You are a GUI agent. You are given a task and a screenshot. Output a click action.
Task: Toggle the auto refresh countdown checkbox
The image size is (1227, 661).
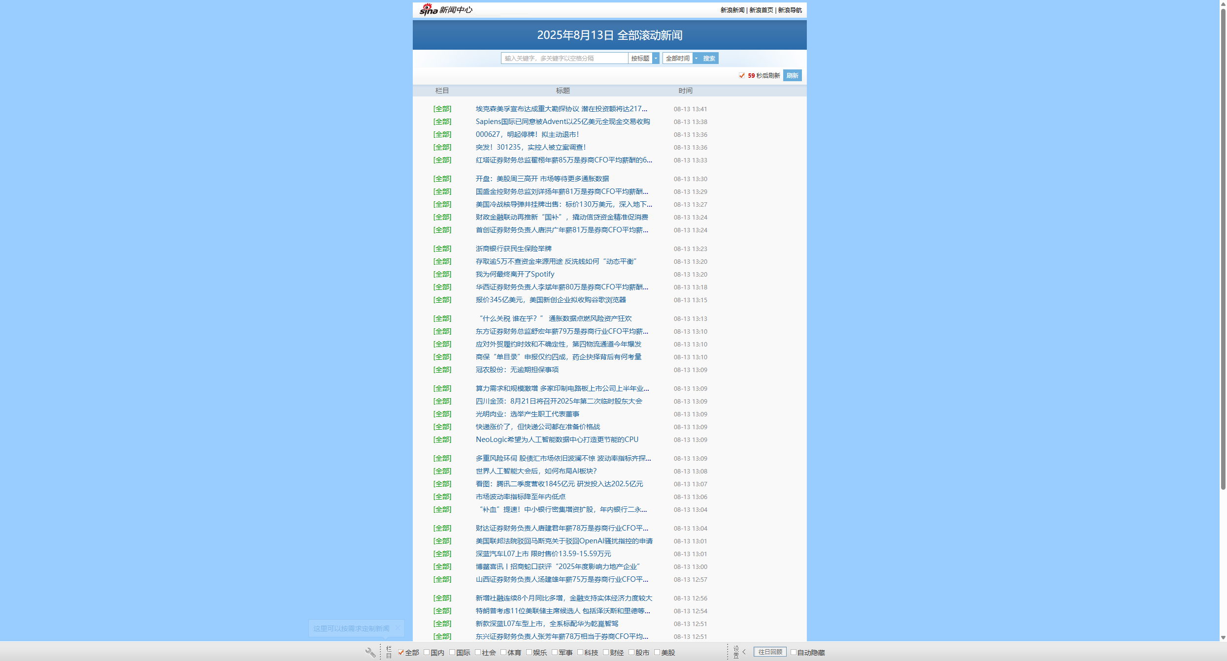(x=742, y=75)
